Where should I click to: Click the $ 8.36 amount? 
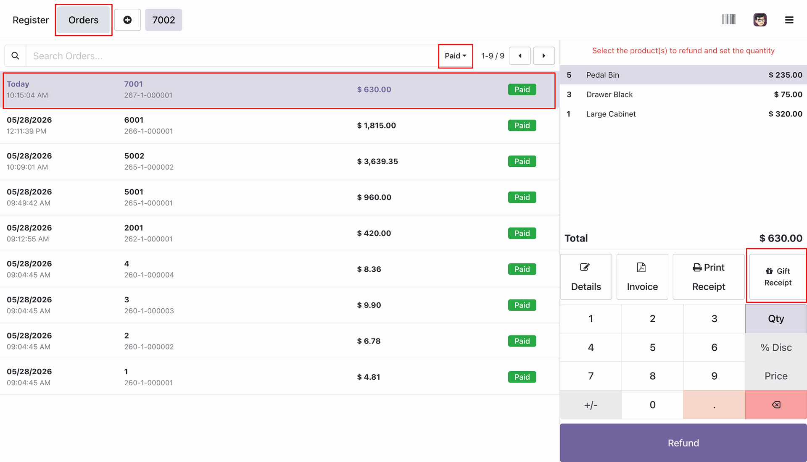point(369,269)
